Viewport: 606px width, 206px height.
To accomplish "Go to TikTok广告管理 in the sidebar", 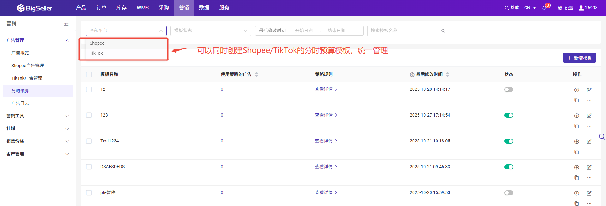I will click(x=27, y=78).
